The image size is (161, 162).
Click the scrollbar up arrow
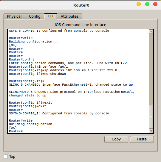151,32
